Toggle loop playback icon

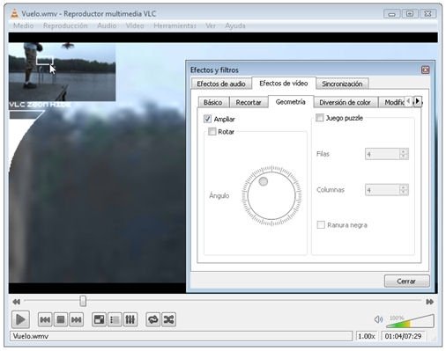[153, 319]
